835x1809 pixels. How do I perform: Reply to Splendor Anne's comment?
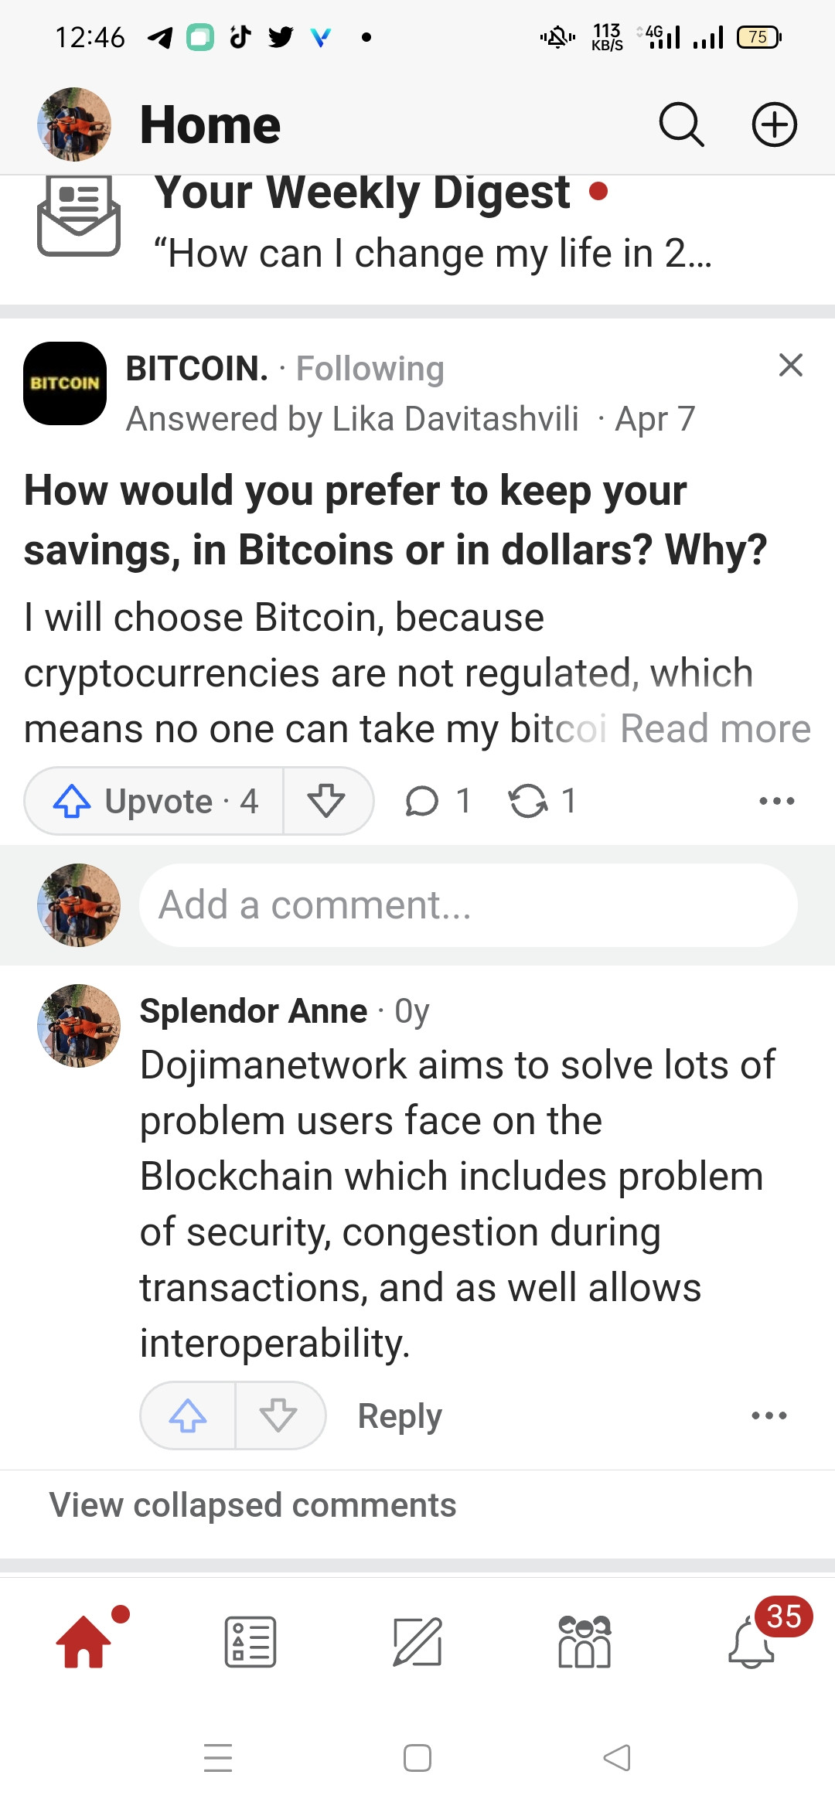(x=400, y=1416)
